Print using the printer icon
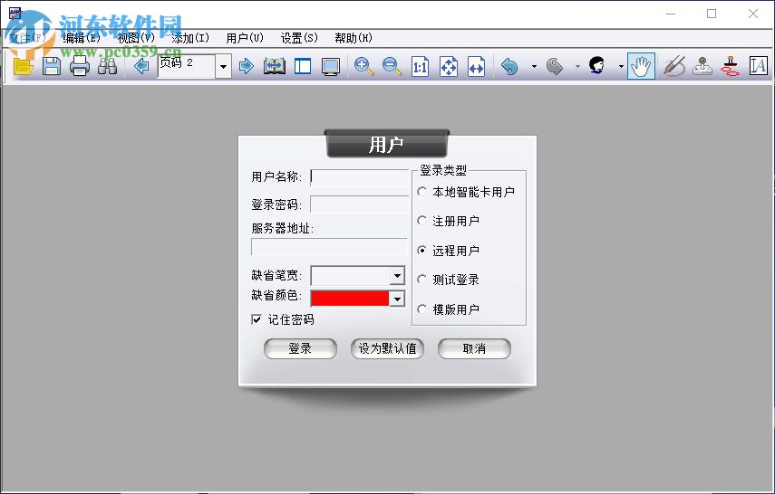 click(x=80, y=66)
